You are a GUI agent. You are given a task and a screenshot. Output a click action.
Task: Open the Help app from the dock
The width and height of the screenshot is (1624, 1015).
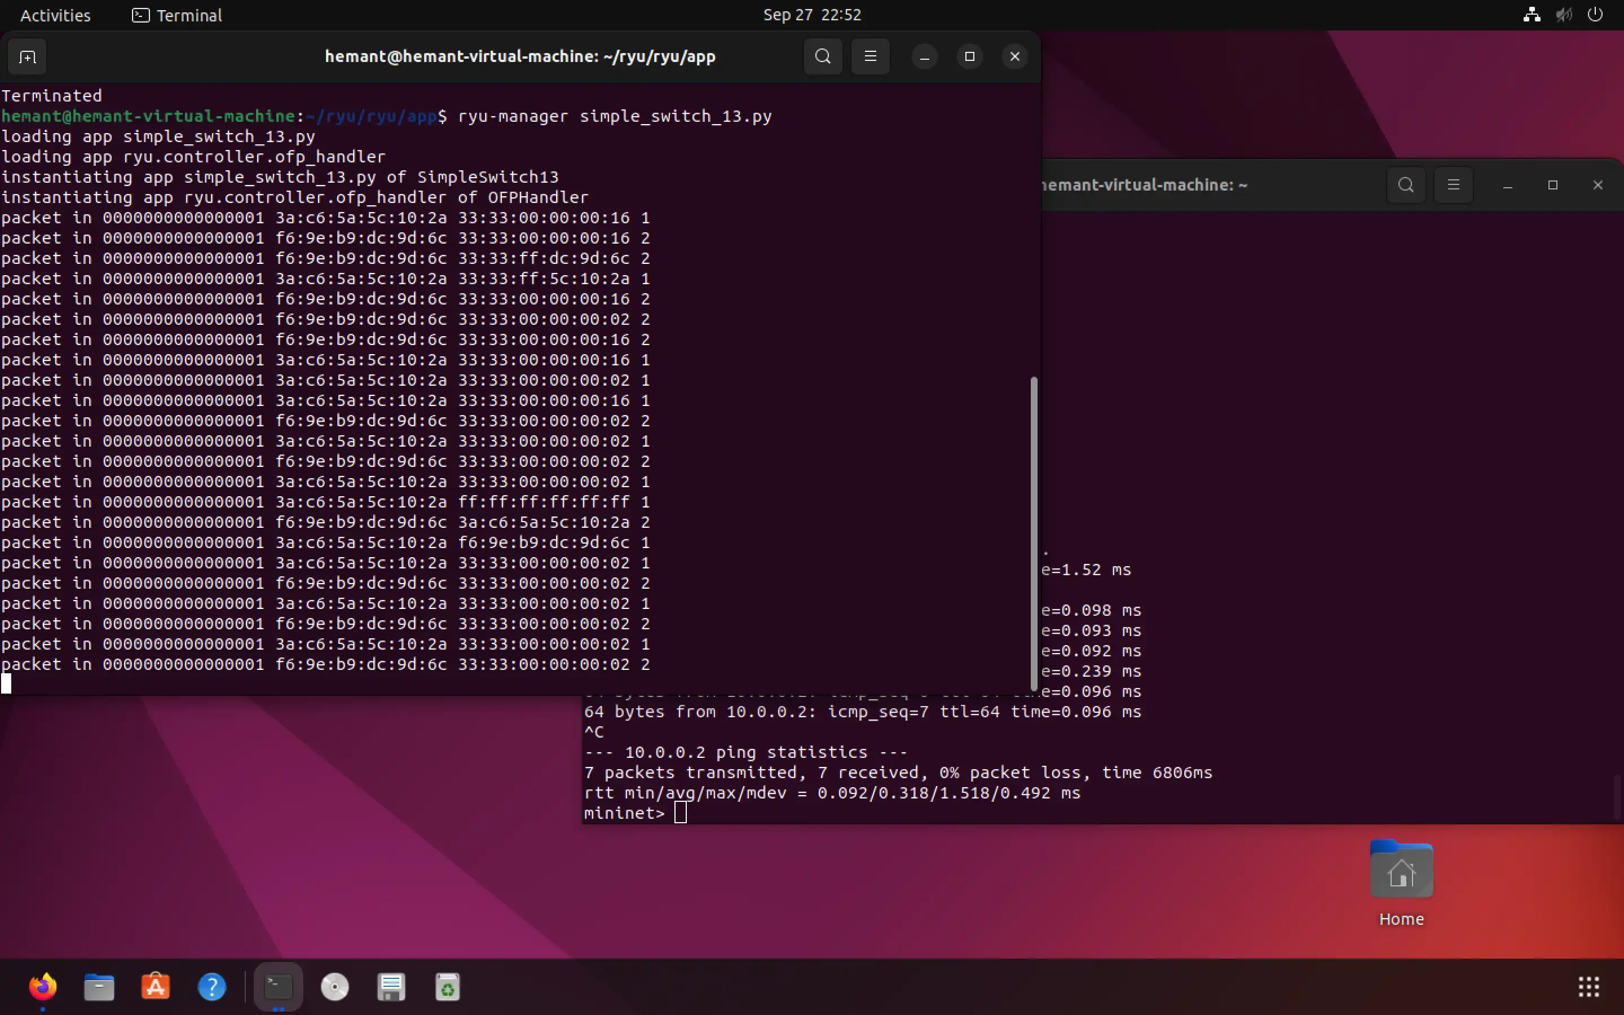tap(212, 987)
